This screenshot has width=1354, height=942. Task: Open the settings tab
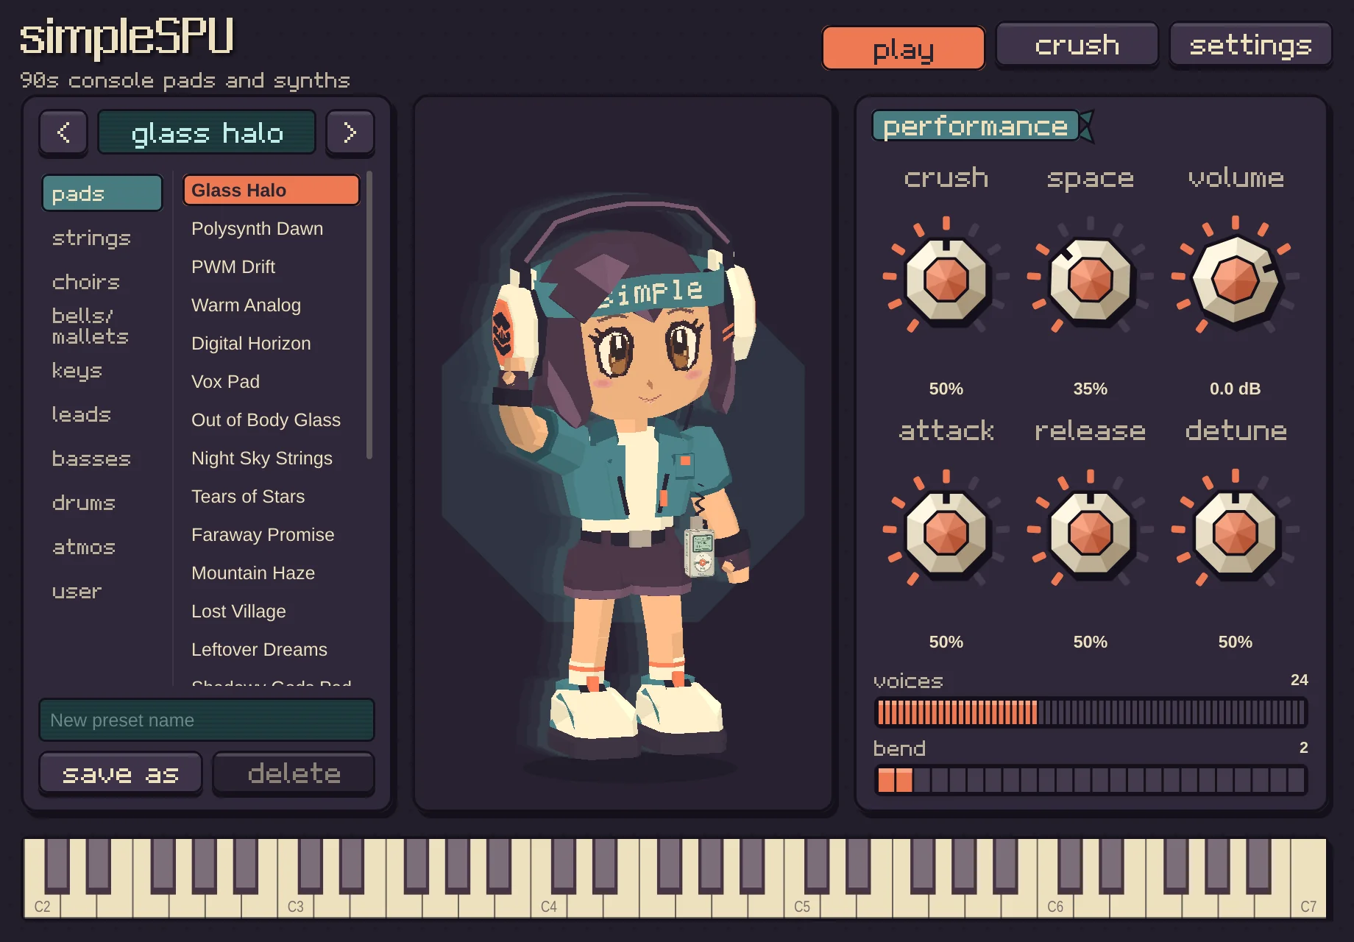[x=1250, y=45]
